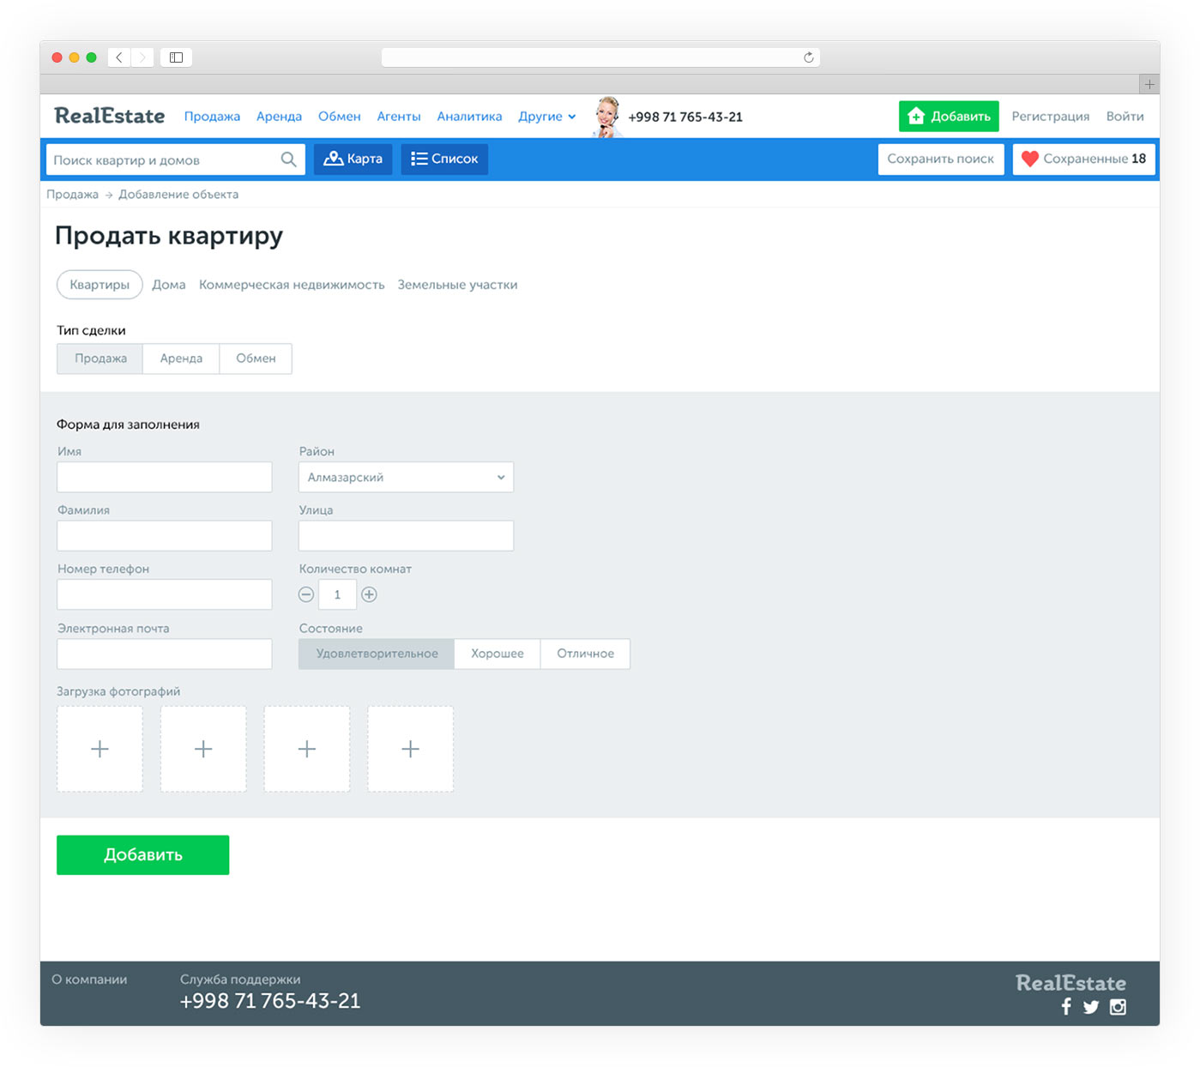Open the Instagram footer icon
The width and height of the screenshot is (1200, 1067).
1118,1007
